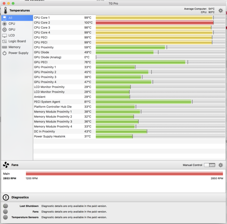The width and height of the screenshot is (227, 224).
Task: Click the Main fan speed bar
Action: coord(124,174)
